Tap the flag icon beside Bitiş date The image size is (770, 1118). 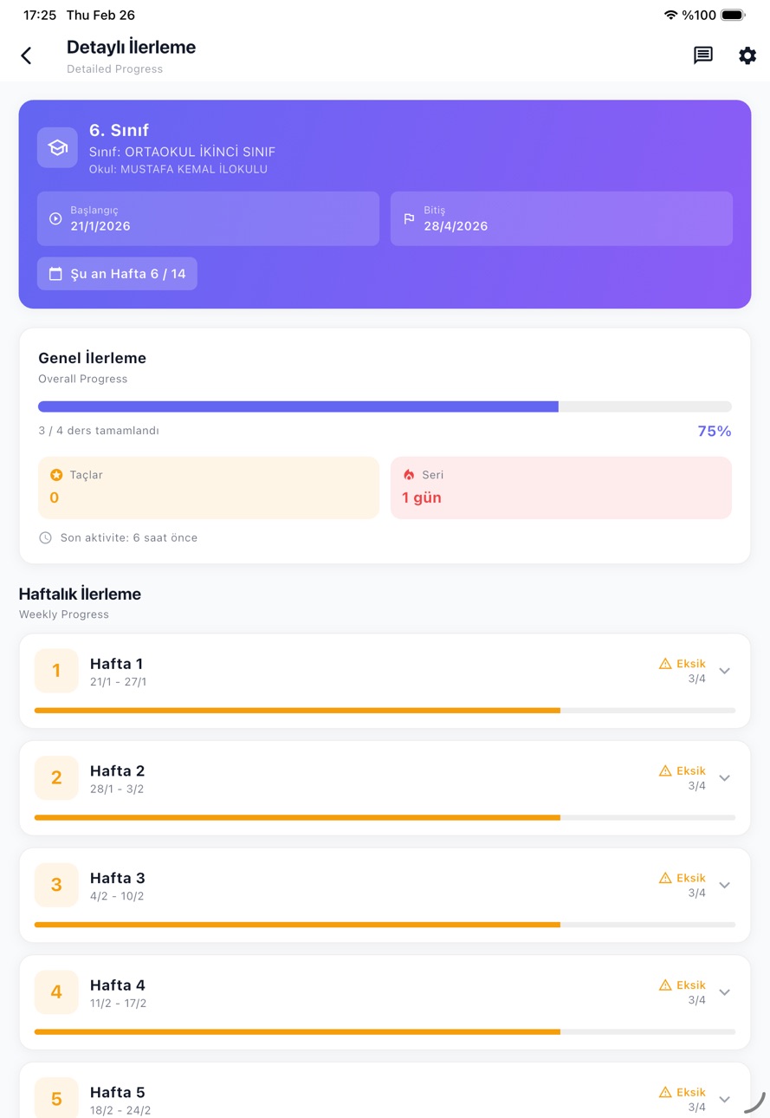(x=409, y=219)
